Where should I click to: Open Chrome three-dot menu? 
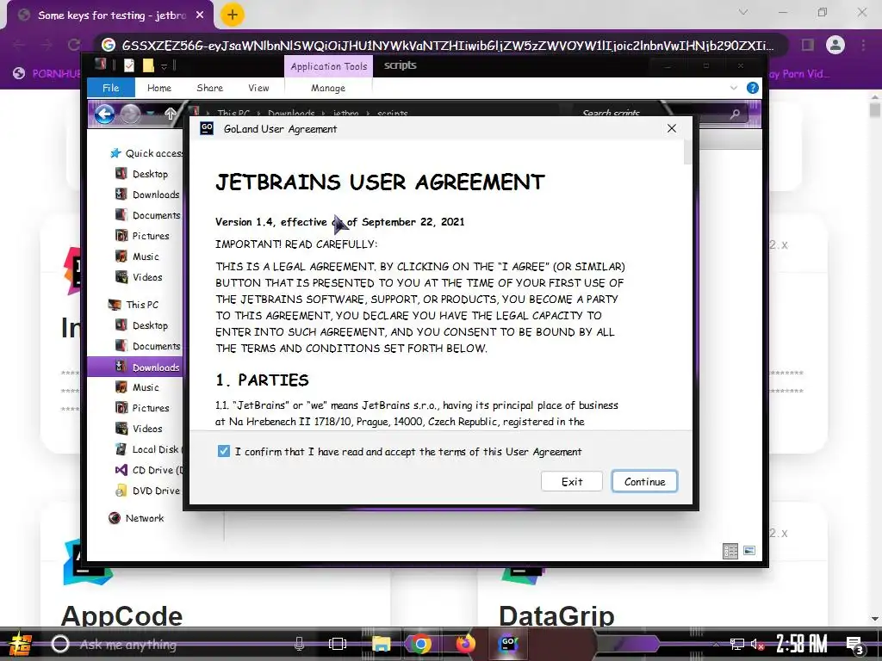pyautogui.click(x=863, y=45)
